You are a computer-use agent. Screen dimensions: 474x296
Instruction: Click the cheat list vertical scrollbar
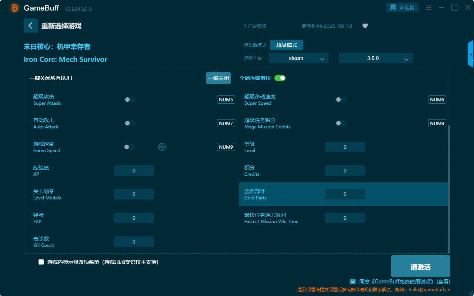click(449, 189)
